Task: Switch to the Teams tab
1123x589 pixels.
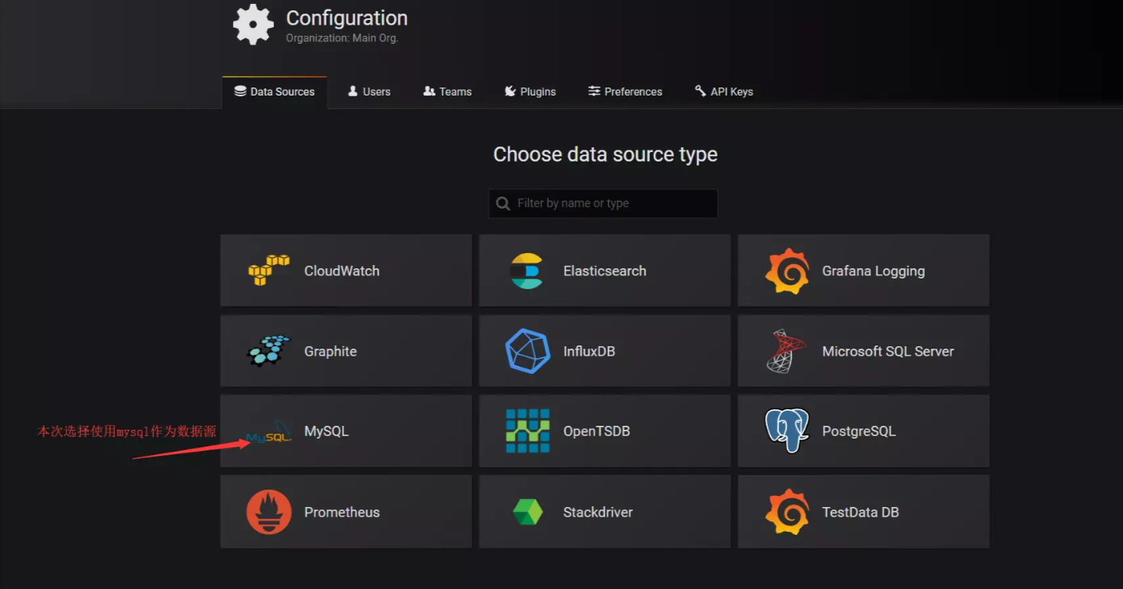Action: (x=447, y=92)
